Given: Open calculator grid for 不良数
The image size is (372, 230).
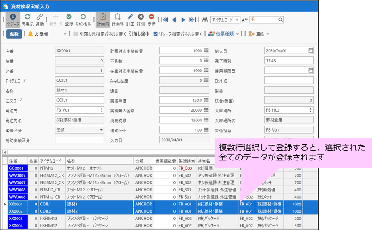Looking at the screenshot, I should [206, 61].
